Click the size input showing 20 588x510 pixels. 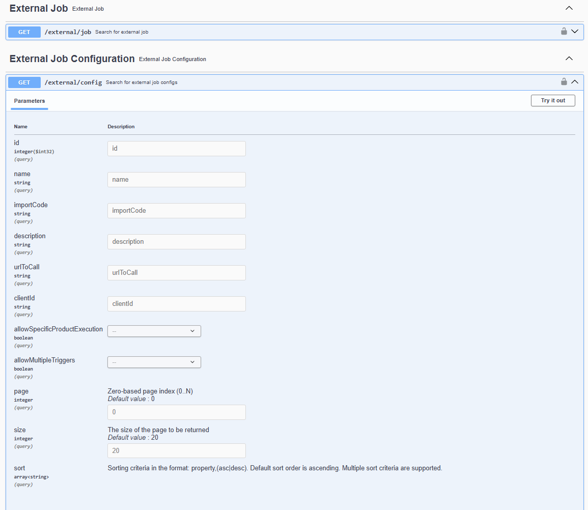(x=176, y=451)
